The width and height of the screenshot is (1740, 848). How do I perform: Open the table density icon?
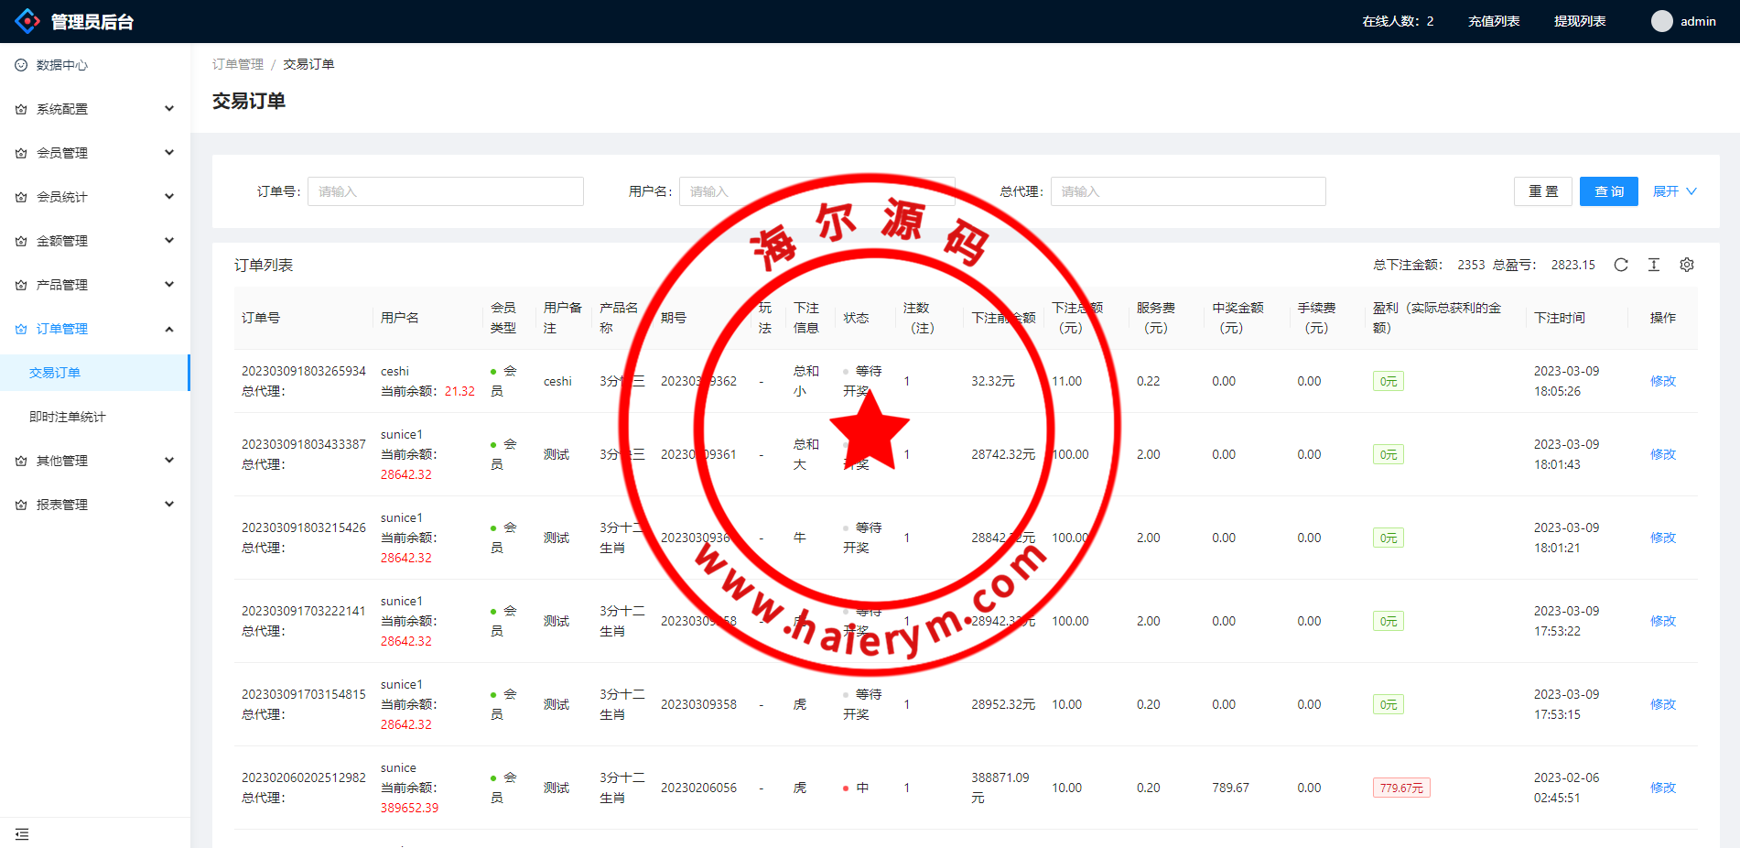pos(1654,265)
